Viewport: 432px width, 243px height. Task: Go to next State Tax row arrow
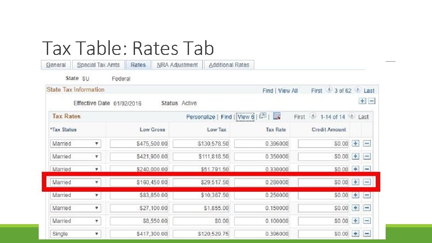(x=358, y=90)
